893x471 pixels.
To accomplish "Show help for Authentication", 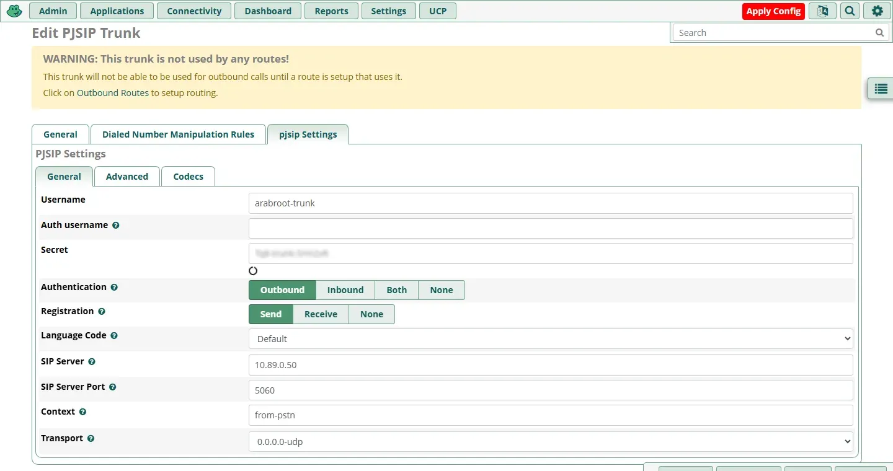I will [114, 288].
